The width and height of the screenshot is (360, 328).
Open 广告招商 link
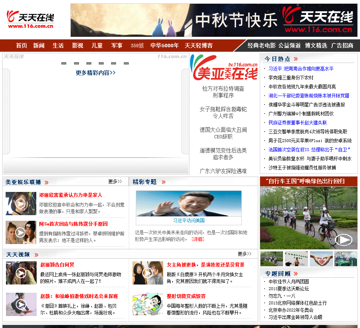coord(342,45)
